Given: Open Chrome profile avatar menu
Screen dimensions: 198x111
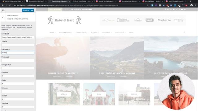Looking at the screenshot, I should (x=192, y=6).
